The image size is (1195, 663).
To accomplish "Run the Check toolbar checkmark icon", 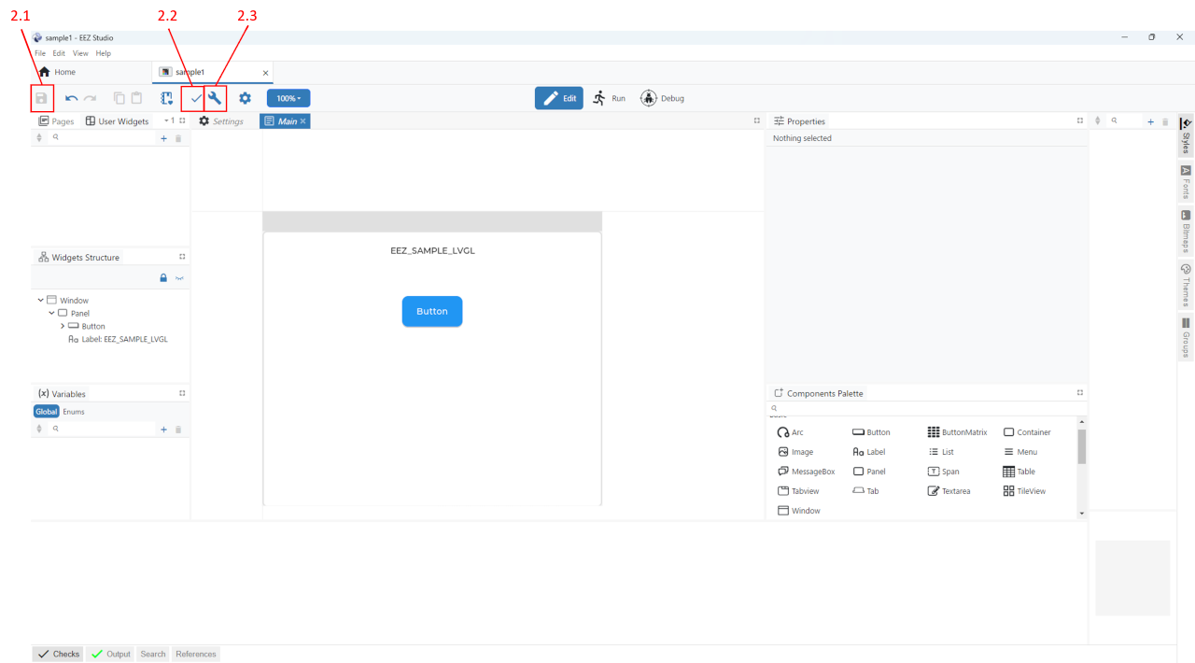I will 196,98.
